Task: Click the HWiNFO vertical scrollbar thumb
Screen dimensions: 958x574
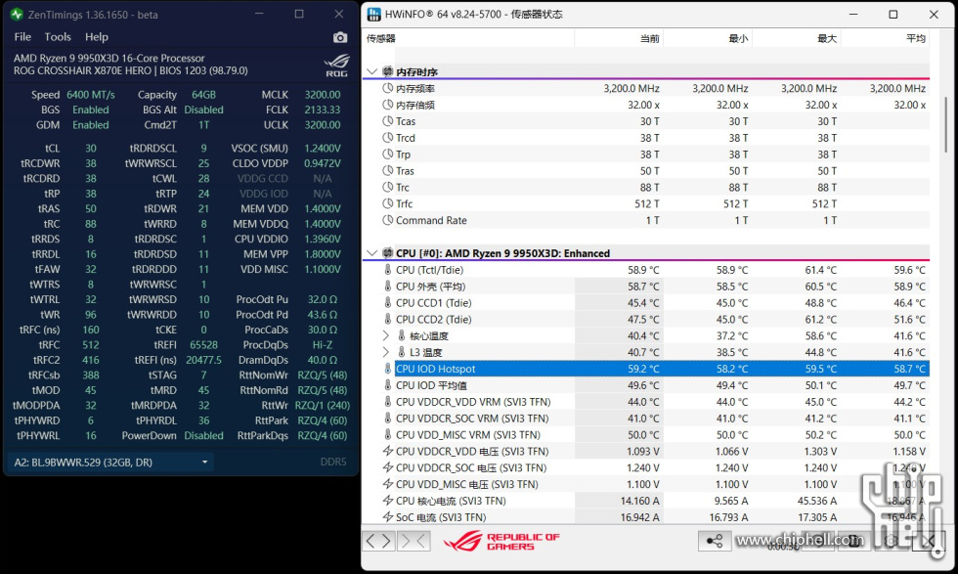Action: (946, 124)
